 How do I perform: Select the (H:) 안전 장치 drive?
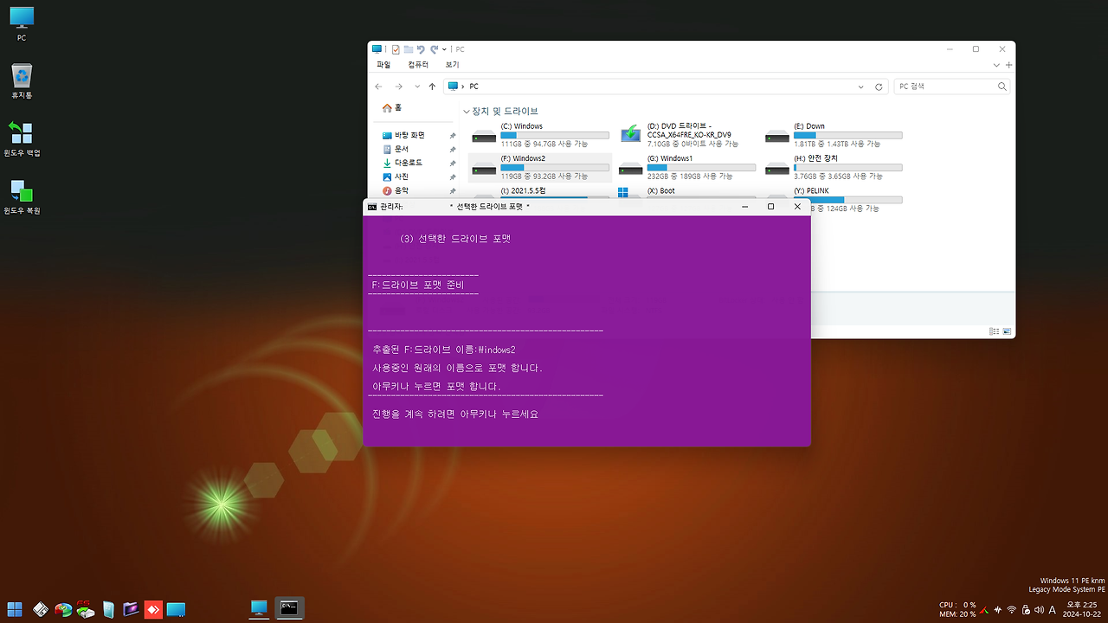click(x=834, y=167)
